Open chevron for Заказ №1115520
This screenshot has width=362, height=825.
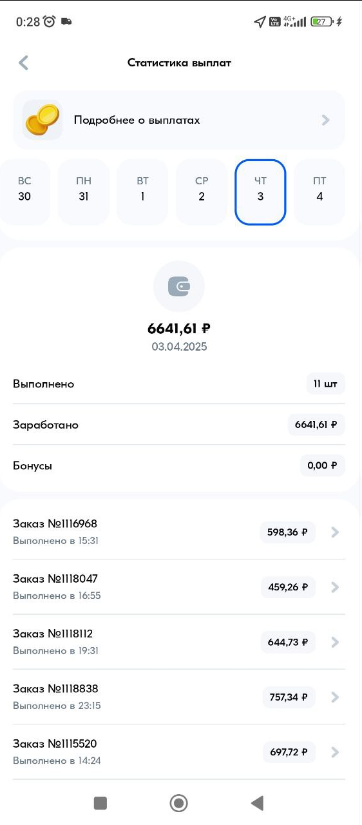pyautogui.click(x=335, y=752)
